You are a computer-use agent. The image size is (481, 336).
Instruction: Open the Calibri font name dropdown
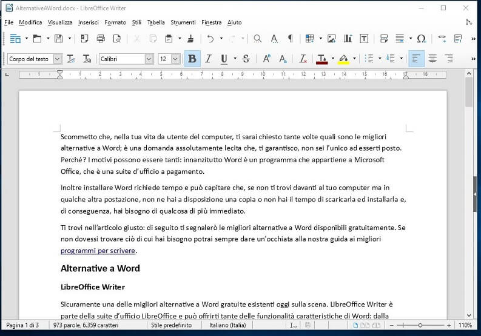pyautogui.click(x=149, y=59)
